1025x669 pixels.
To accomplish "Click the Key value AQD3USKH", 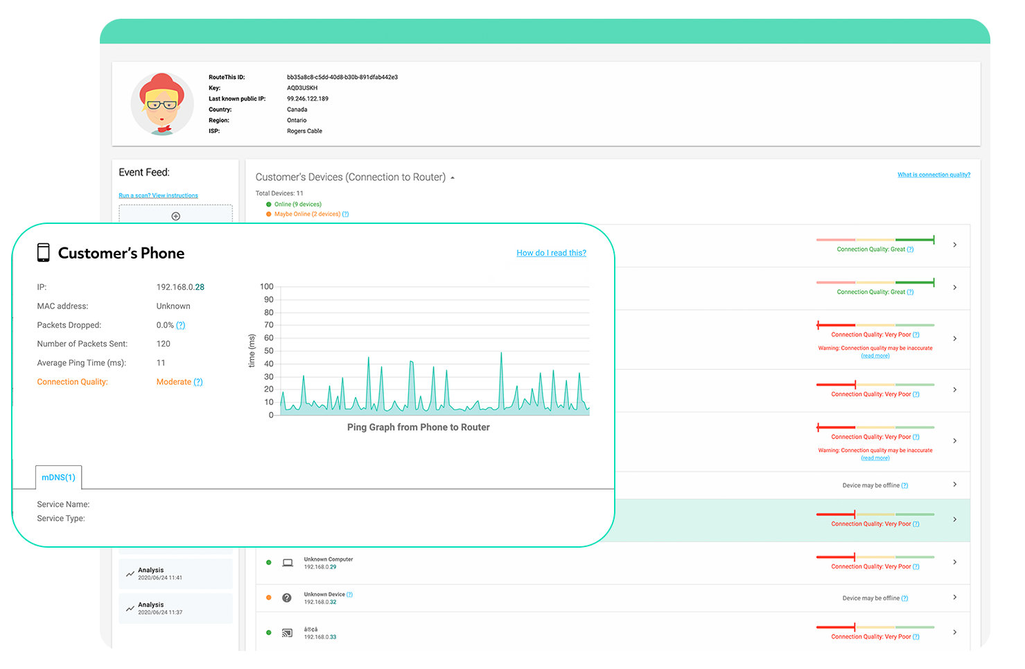I will pyautogui.click(x=302, y=88).
